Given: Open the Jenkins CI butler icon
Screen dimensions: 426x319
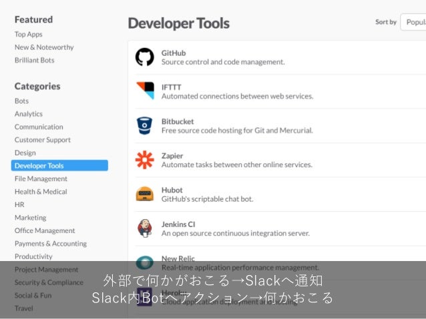Looking at the screenshot, I should point(144,228).
